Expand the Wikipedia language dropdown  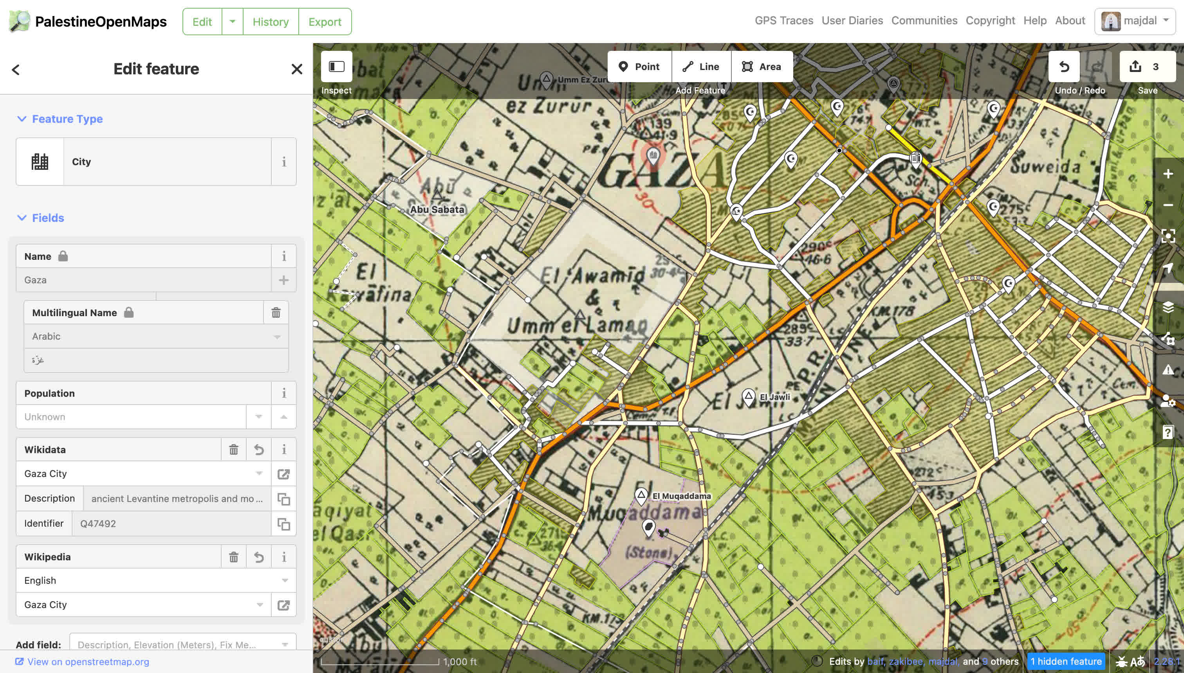tap(284, 580)
